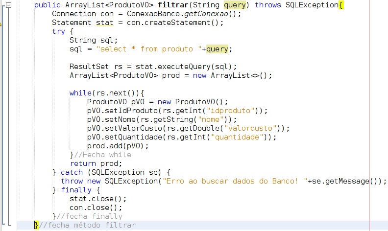This screenshot has height=231, width=388.
Task: Click highlighted closing brace of filtrar method
Action: click(x=36, y=225)
